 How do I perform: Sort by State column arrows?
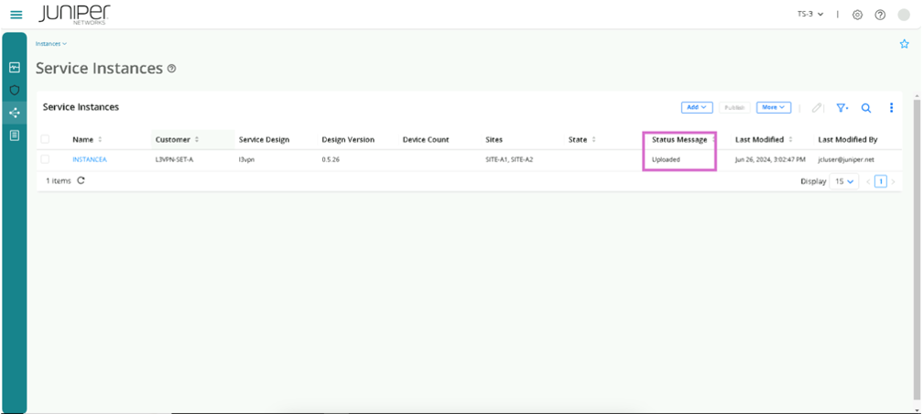point(593,139)
